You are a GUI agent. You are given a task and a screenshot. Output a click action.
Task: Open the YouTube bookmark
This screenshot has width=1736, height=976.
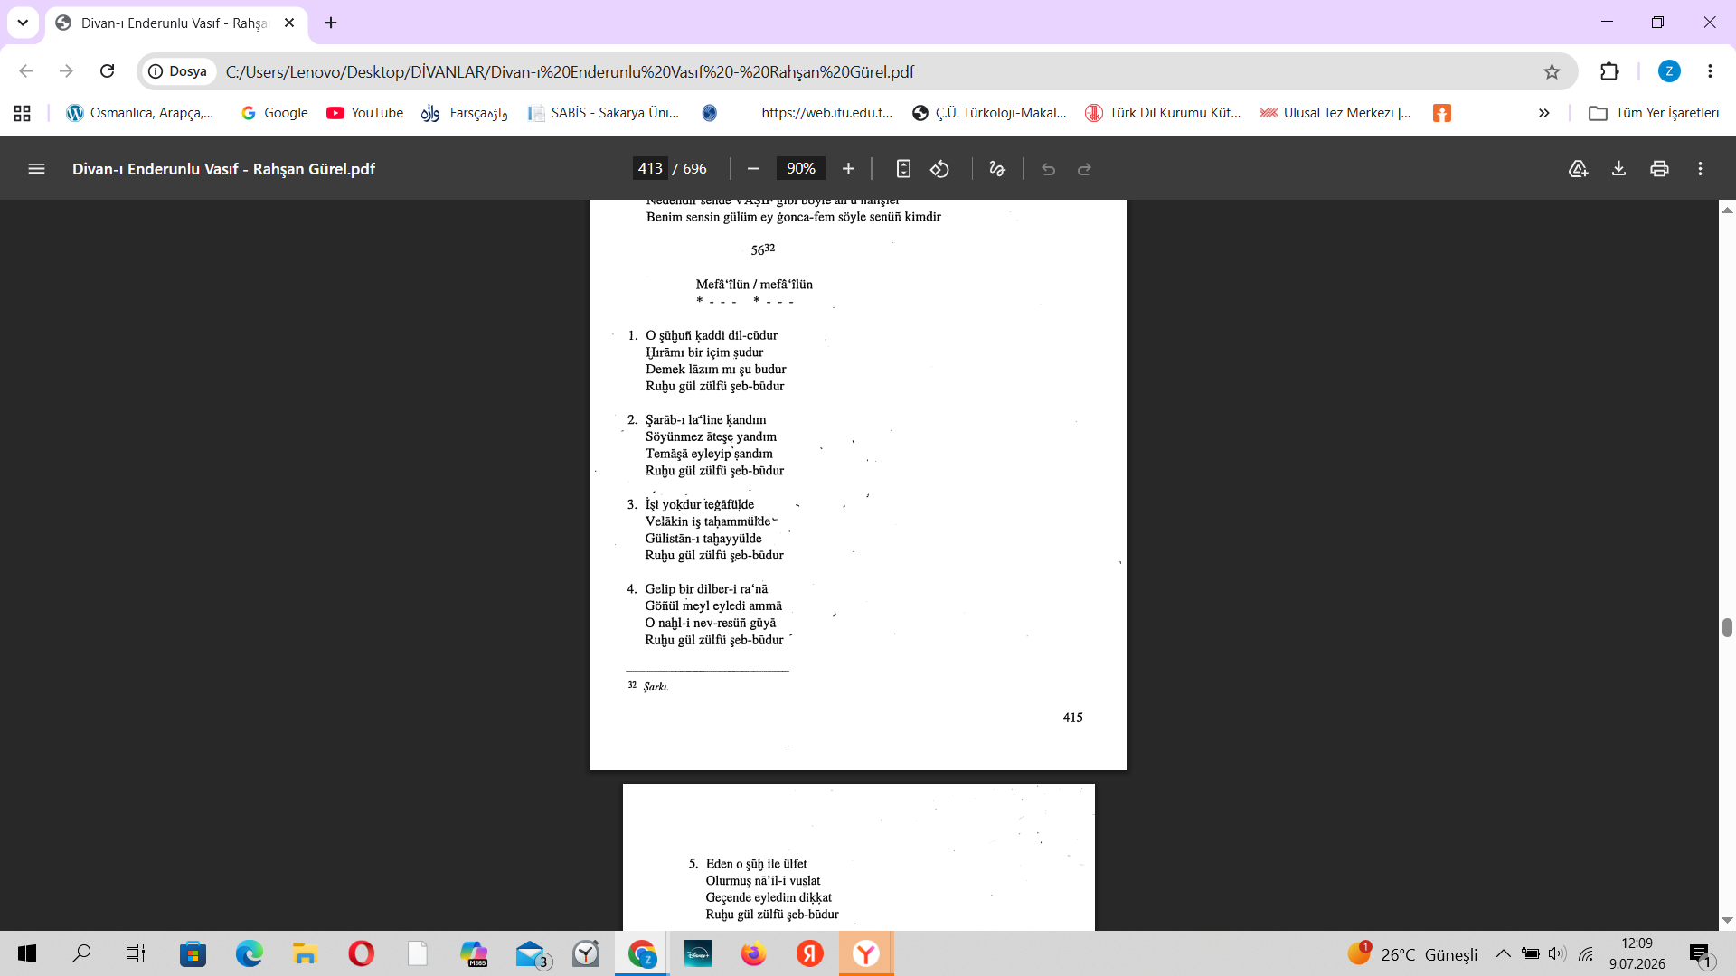[x=365, y=113]
